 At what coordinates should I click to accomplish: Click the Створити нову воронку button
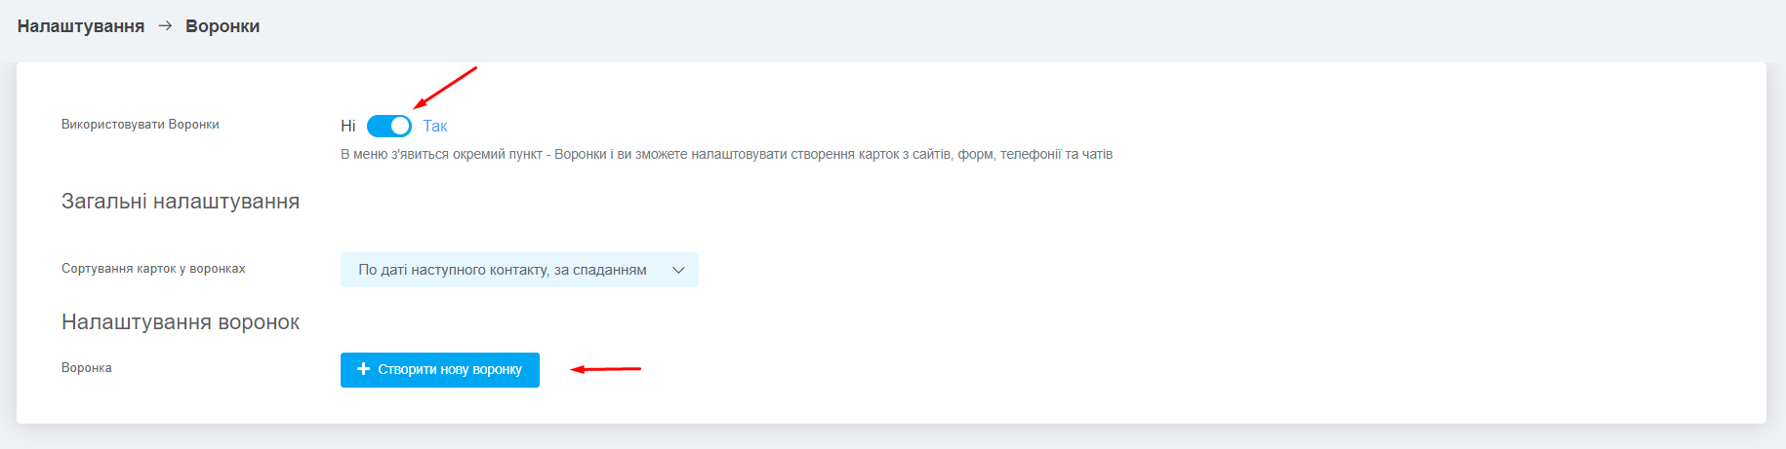click(440, 370)
